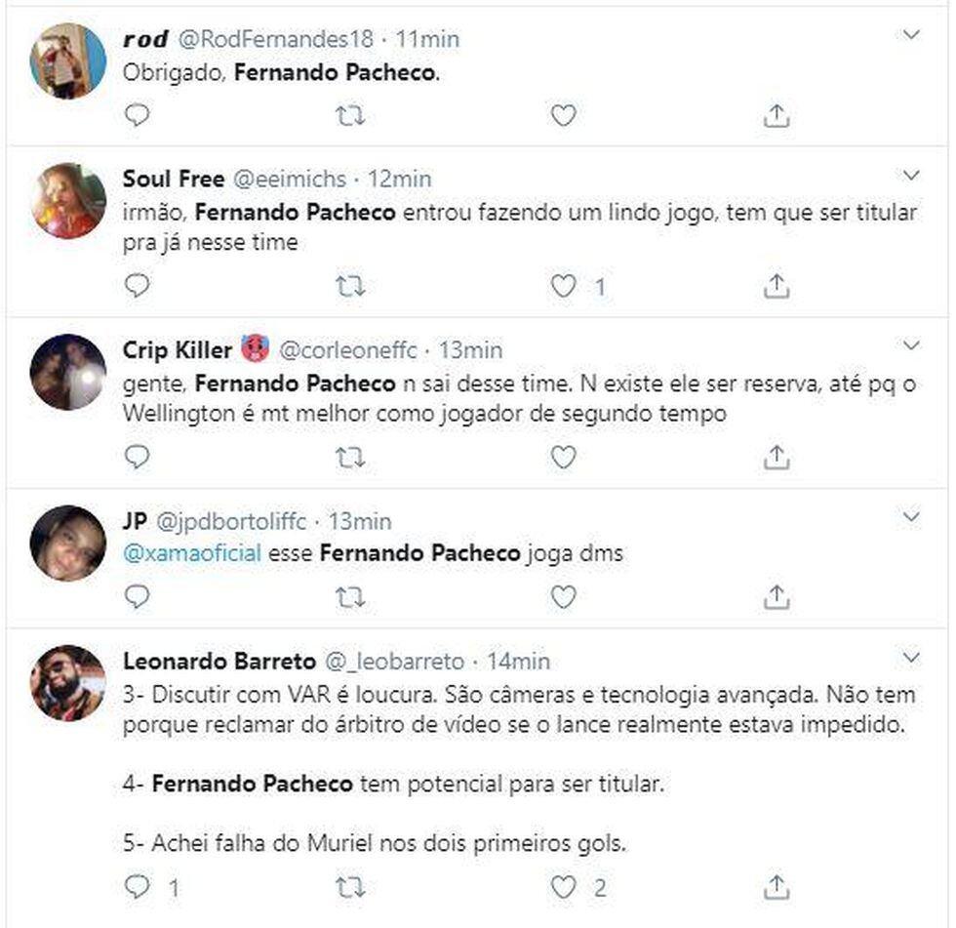Retweet Soul Free's tweet
This screenshot has width=956, height=928.
point(350,285)
